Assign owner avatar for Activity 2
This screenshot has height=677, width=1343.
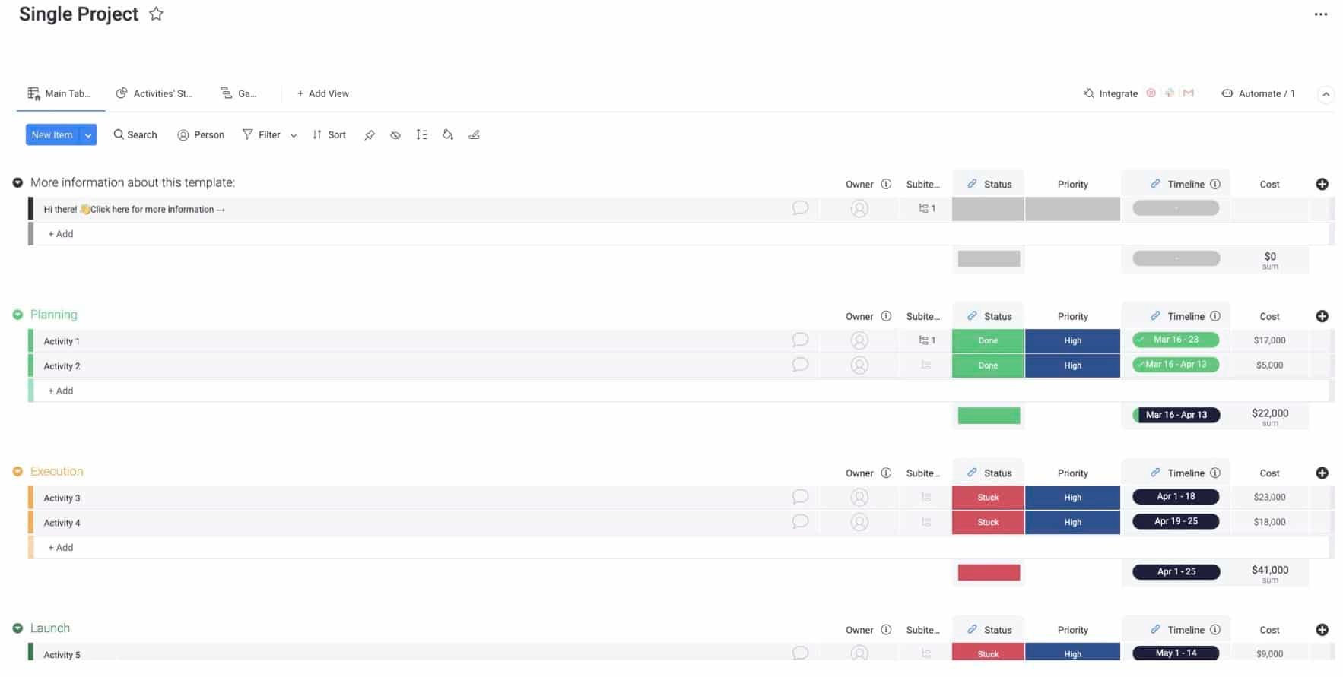pyautogui.click(x=859, y=365)
